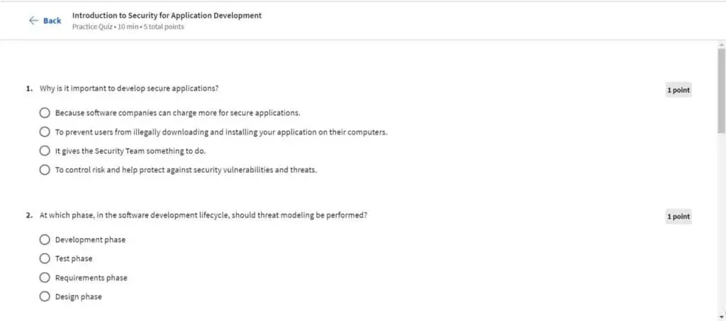Click the vertical scrollbar thumb
The width and height of the screenshot is (726, 321).
721,90
